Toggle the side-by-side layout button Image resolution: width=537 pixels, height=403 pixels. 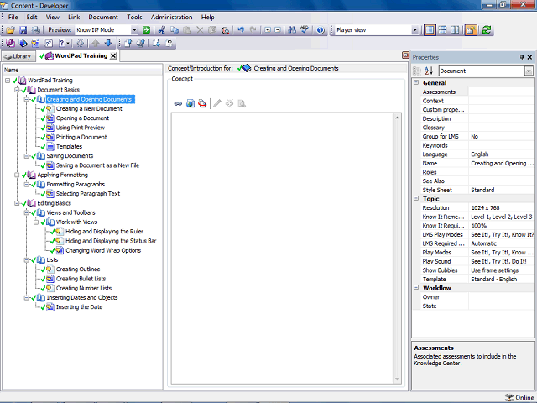455,30
